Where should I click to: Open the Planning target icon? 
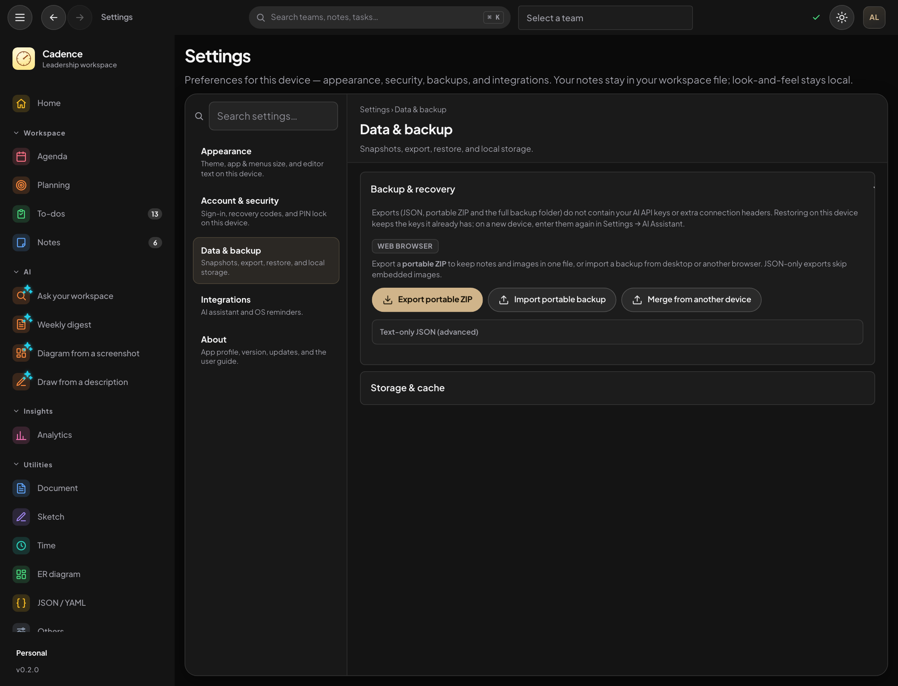point(21,185)
